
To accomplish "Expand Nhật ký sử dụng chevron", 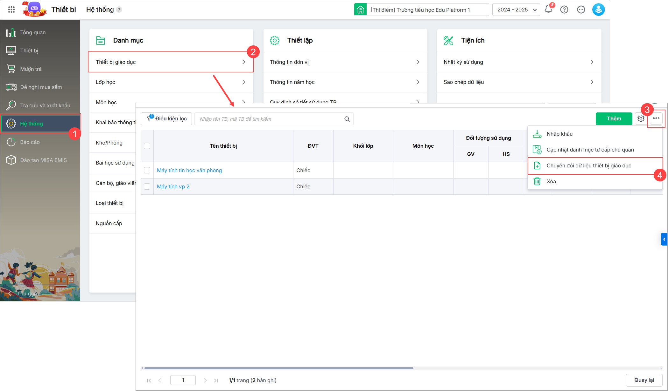I will point(592,62).
